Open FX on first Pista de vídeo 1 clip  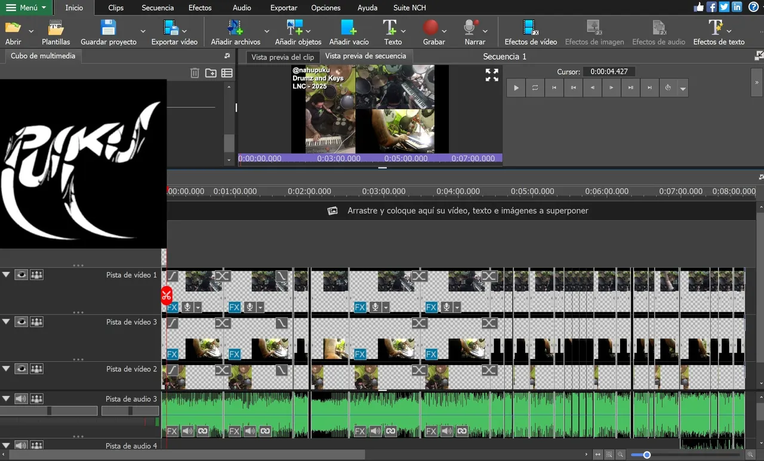pos(172,307)
